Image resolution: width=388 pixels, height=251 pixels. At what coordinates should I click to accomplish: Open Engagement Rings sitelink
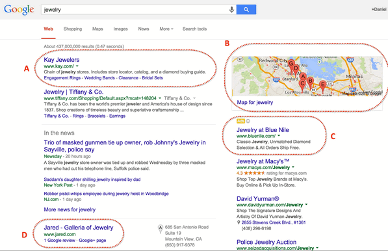click(62, 78)
